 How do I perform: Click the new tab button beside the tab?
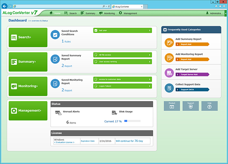pos(146,6)
